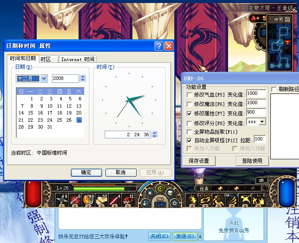Enable 修改评分[F8] checkbox
Screen dimensions: 299x243
click(x=189, y=123)
